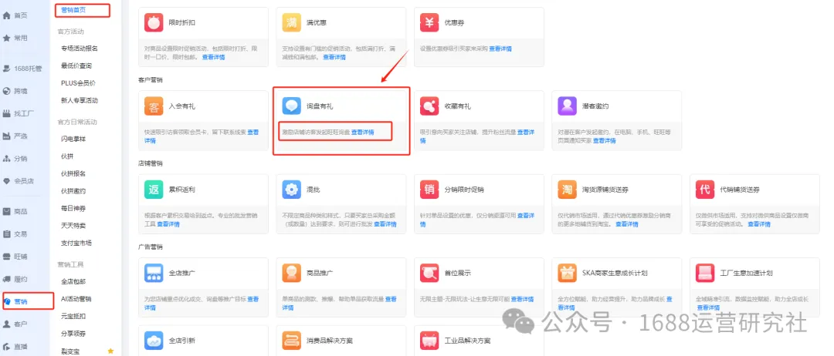834x356 pixels.
Task: Open 新人专享活动 submenu item
Action: [x=80, y=100]
